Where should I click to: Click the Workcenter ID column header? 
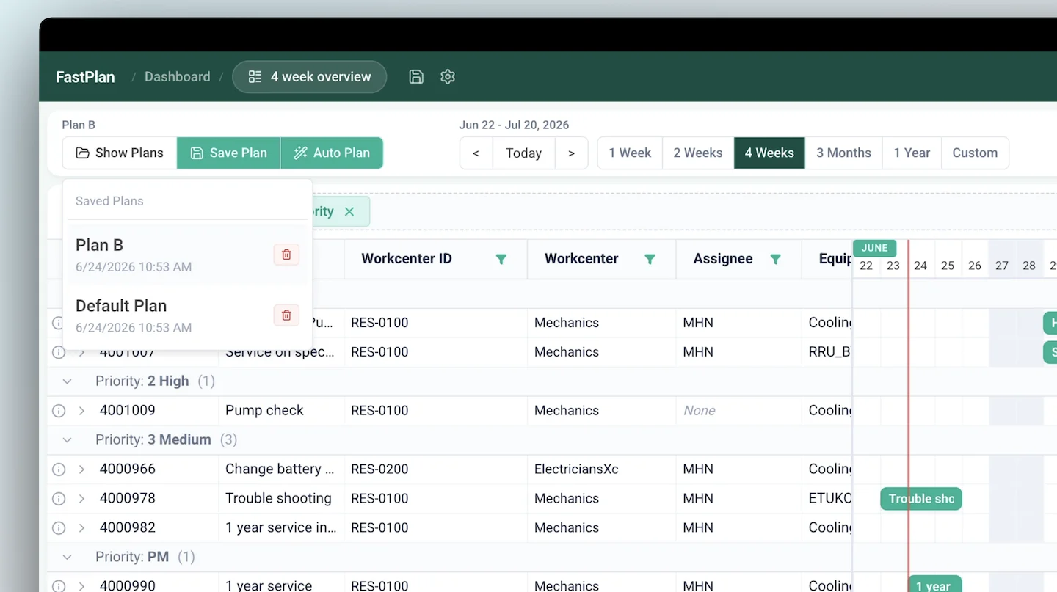(x=435, y=259)
